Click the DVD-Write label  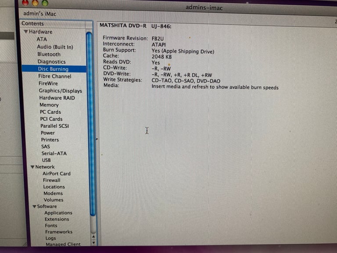pyautogui.click(x=117, y=74)
